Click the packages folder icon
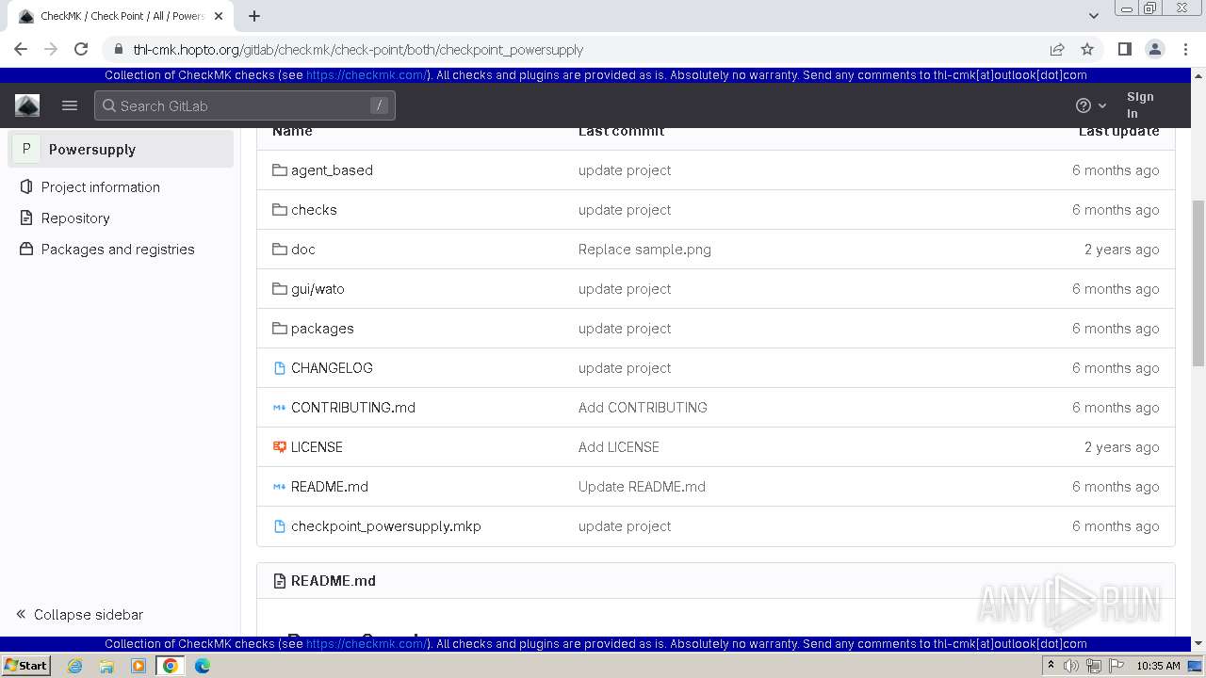This screenshot has height=678, width=1206. pos(279,329)
